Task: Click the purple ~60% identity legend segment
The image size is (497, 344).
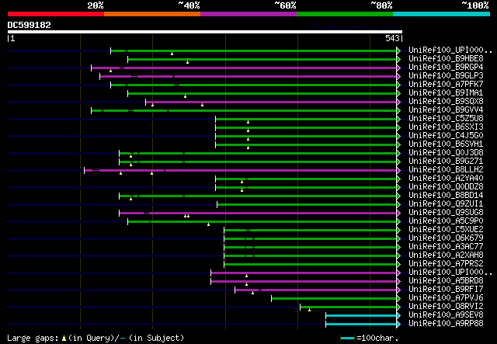Action: 248,14
